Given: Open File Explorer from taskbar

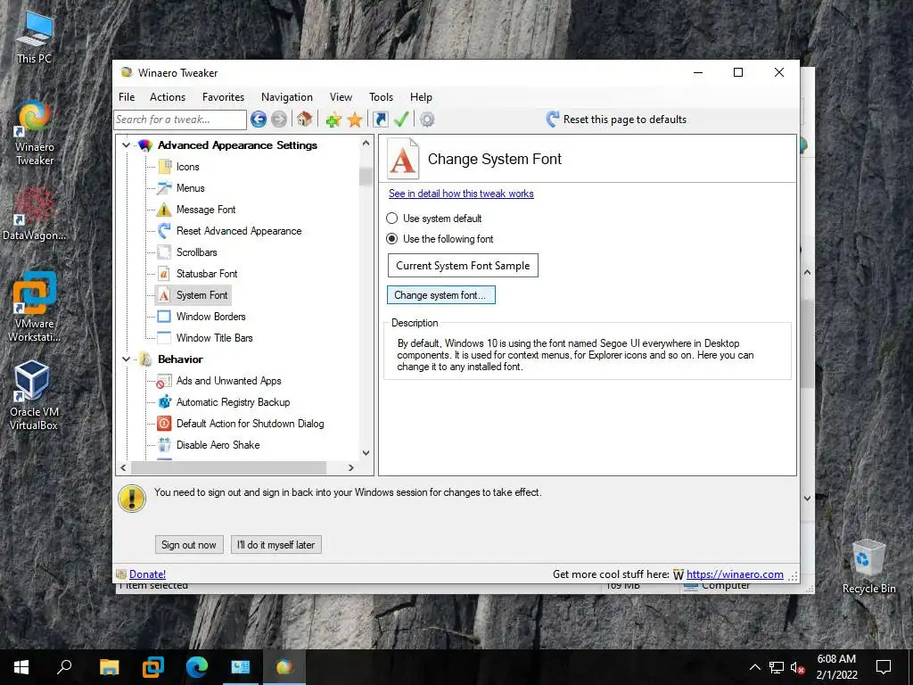Looking at the screenshot, I should (x=109, y=667).
